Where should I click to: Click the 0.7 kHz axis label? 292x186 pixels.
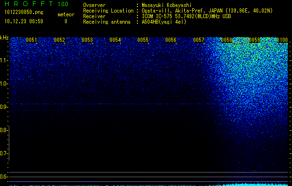pyautogui.click(x=4, y=153)
